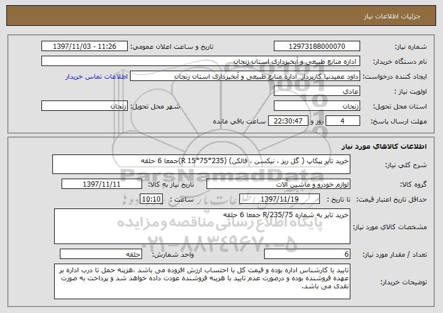
Task: Select the announcement date field 1397/11/03 - 11:26
Action: tap(85, 46)
